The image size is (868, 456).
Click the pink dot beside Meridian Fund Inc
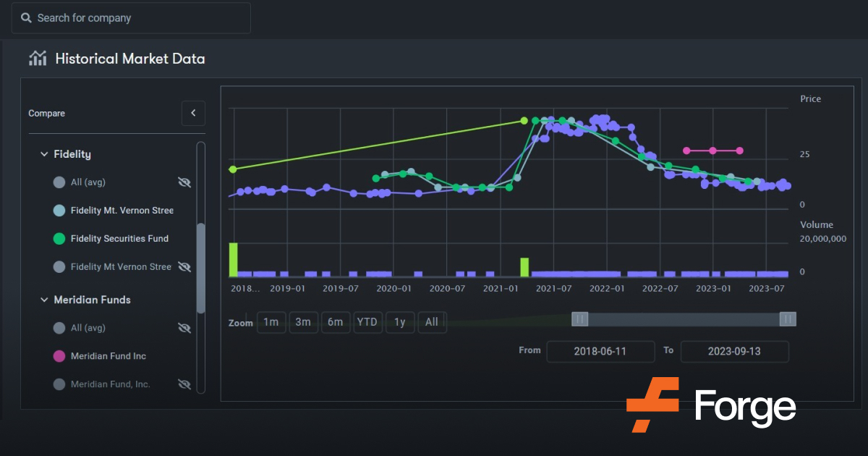point(59,355)
